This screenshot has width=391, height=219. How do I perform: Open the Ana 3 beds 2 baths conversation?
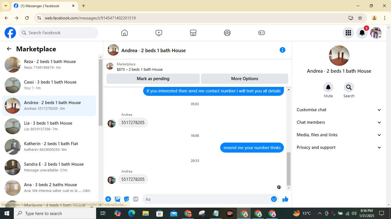[x=49, y=188]
